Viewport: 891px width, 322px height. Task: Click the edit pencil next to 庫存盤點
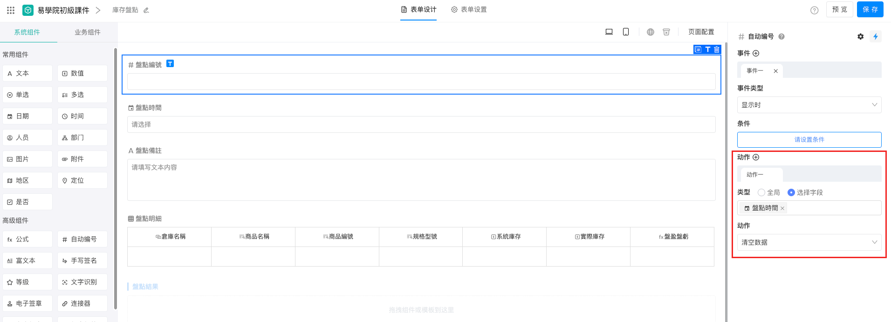[146, 10]
